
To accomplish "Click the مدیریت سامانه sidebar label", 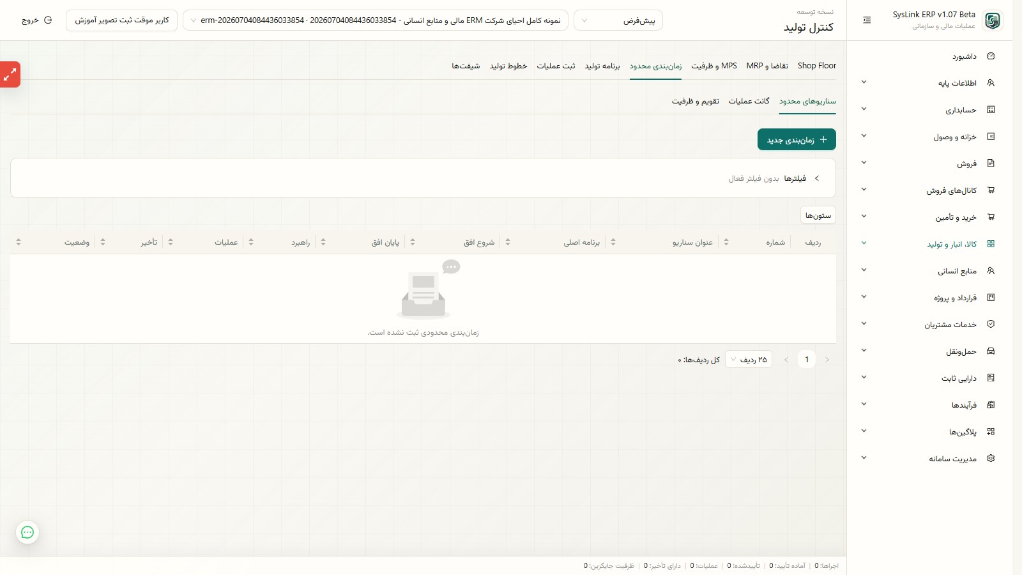I will pyautogui.click(x=952, y=459).
